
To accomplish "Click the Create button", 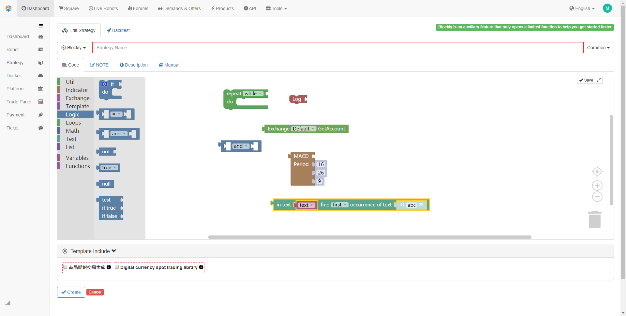I will click(71, 292).
